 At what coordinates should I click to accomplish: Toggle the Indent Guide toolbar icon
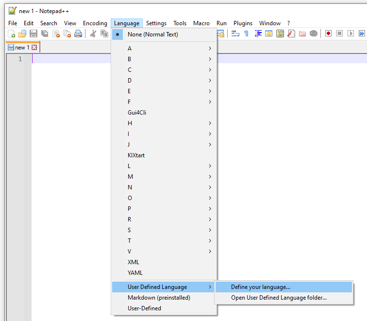pos(258,34)
